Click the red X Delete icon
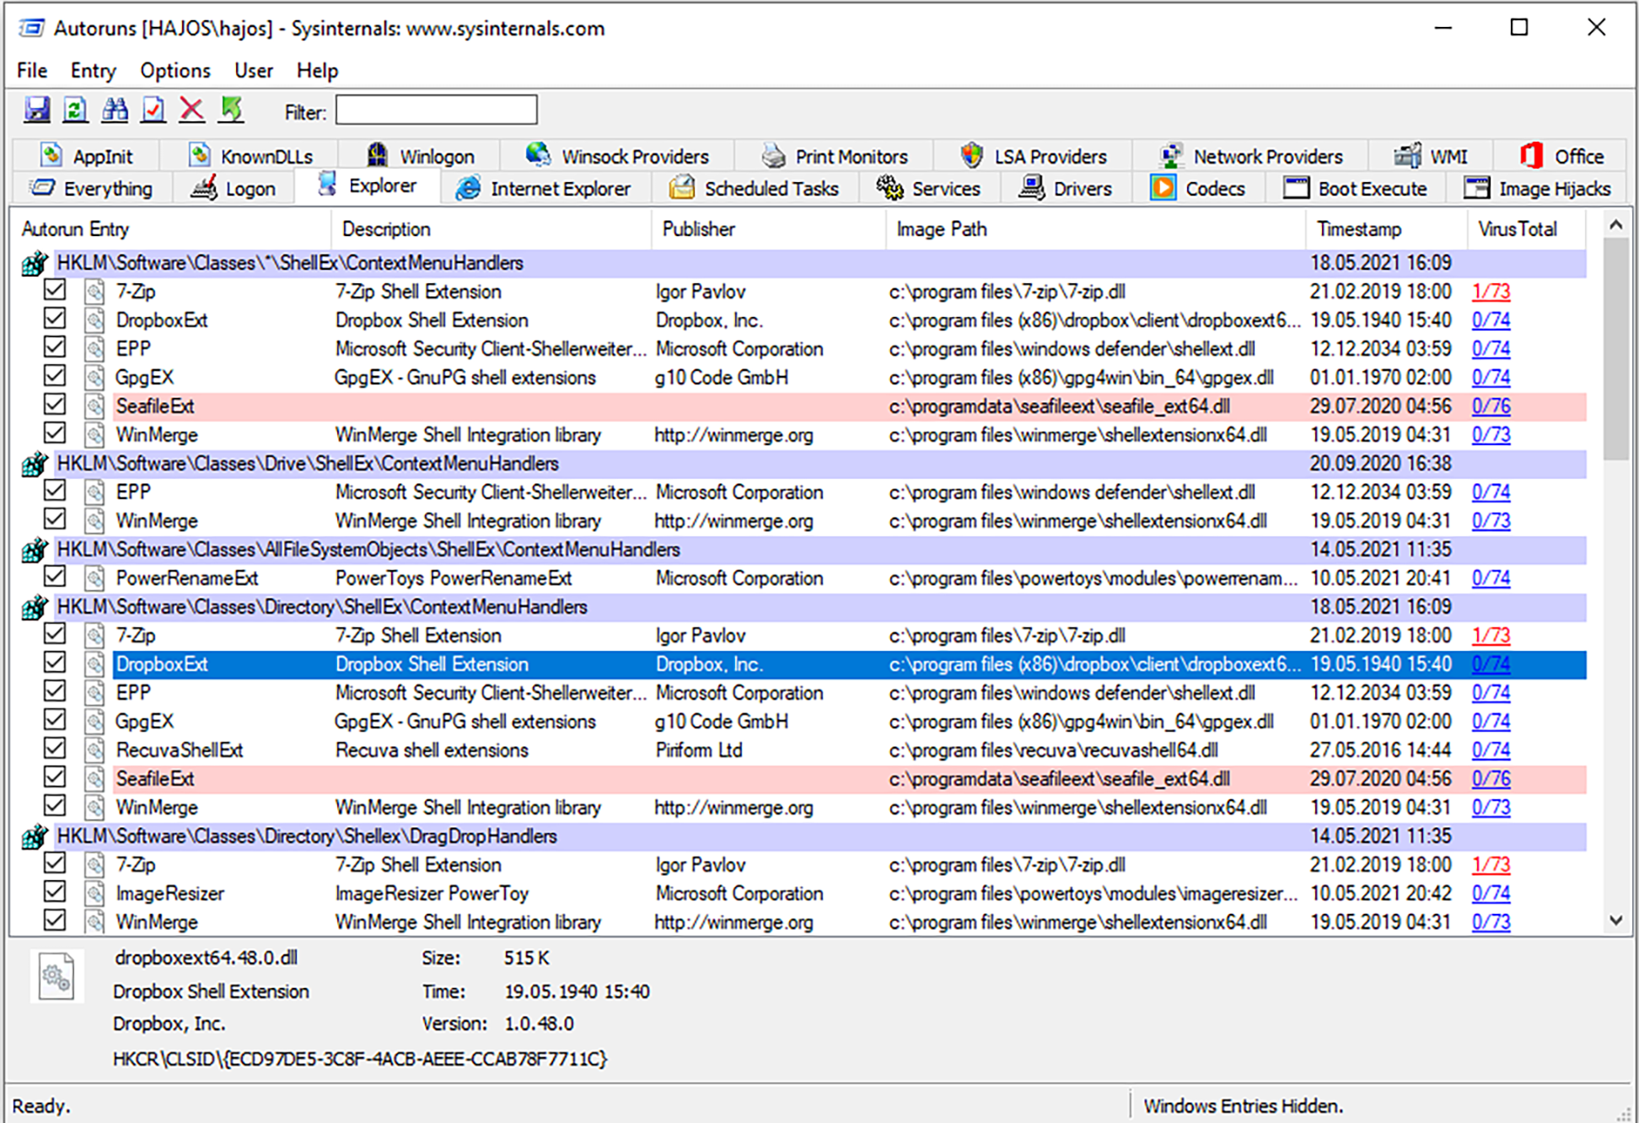 [192, 110]
